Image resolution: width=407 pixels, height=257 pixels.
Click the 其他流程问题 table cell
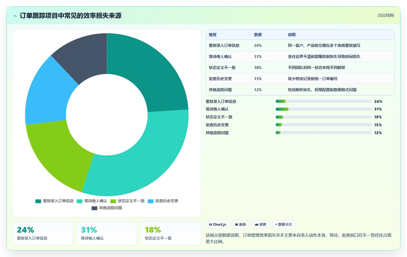point(220,90)
